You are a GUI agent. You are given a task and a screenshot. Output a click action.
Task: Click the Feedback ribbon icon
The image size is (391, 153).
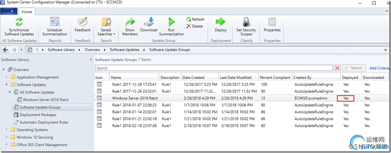pyautogui.click(x=82, y=22)
